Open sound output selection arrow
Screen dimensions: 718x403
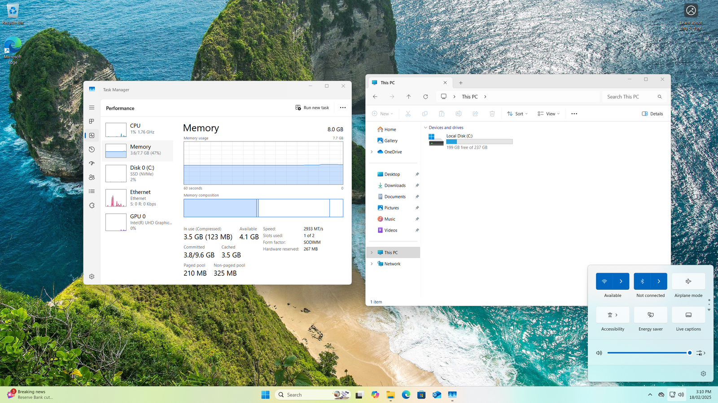pyautogui.click(x=701, y=353)
